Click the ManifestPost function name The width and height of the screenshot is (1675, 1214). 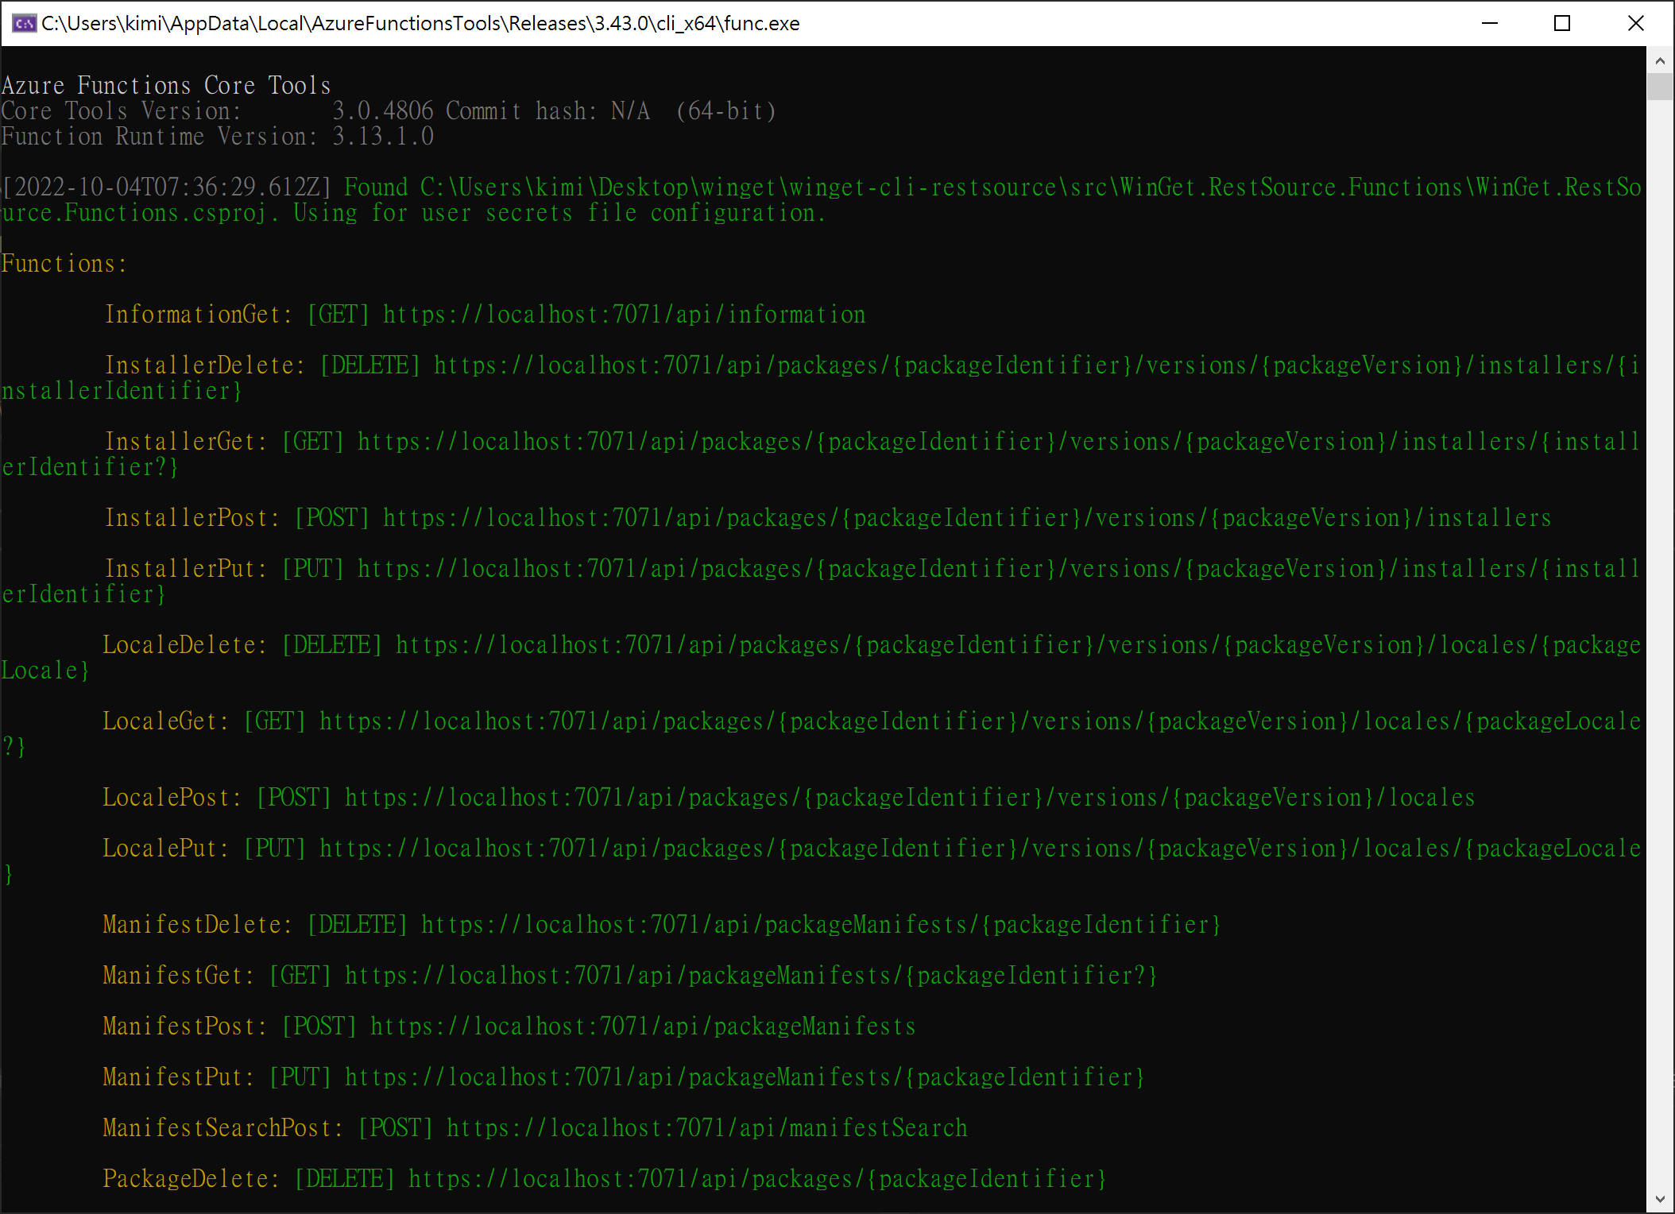pyautogui.click(x=184, y=1026)
